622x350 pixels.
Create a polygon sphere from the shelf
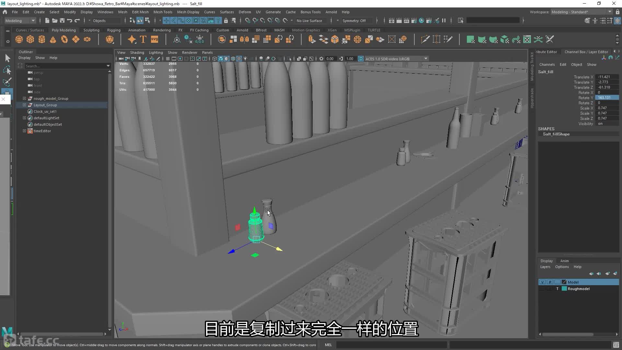pyautogui.click(x=19, y=40)
